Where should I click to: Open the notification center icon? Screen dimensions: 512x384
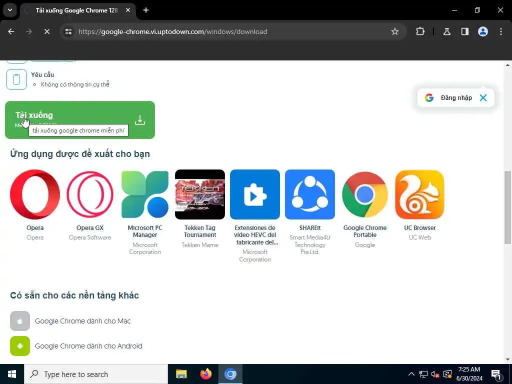pos(496,374)
